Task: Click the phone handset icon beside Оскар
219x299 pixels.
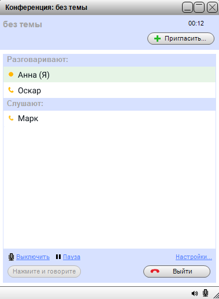Action: (11, 90)
